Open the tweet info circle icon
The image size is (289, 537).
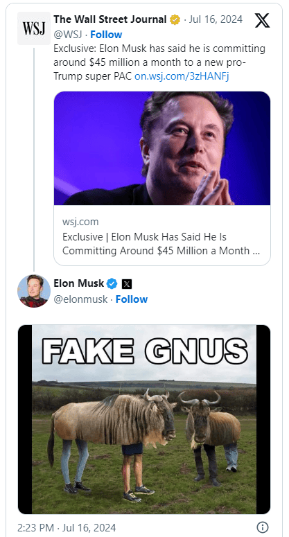point(263,527)
